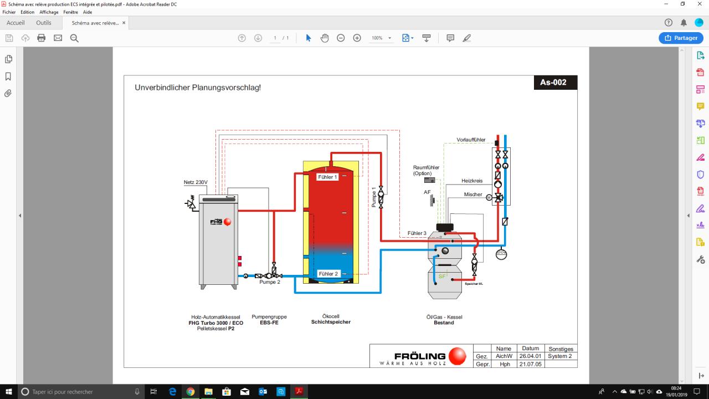Click the bottom-right pane collapse arrow
709x399 pixels.
(700, 376)
